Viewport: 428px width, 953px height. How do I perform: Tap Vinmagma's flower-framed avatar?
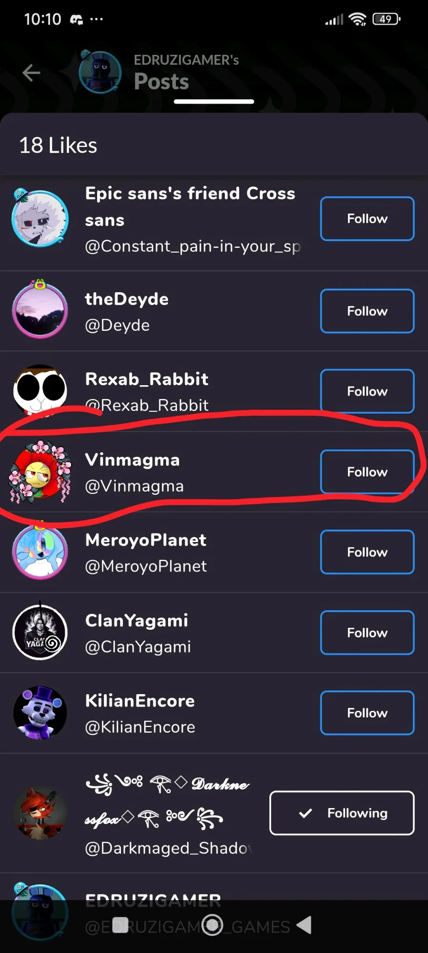(40, 471)
